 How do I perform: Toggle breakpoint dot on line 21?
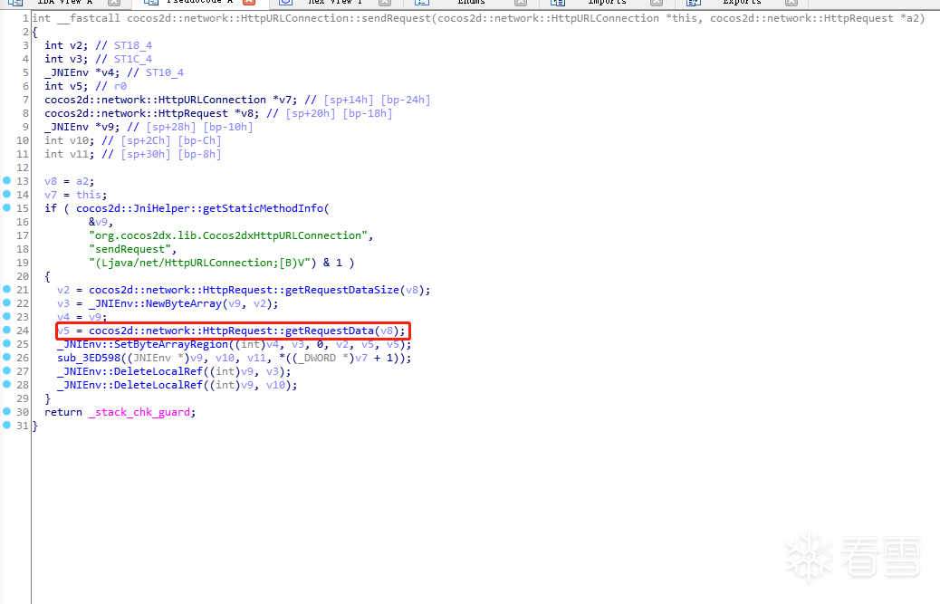[x=6, y=290]
